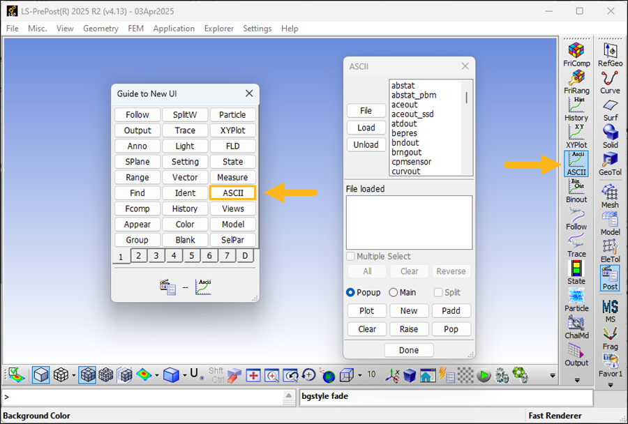Select the Main radio button
628x424 pixels.
394,293
